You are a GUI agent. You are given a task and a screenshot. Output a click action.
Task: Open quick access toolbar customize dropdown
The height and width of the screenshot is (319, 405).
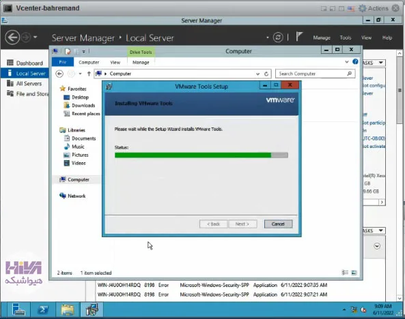(84, 52)
